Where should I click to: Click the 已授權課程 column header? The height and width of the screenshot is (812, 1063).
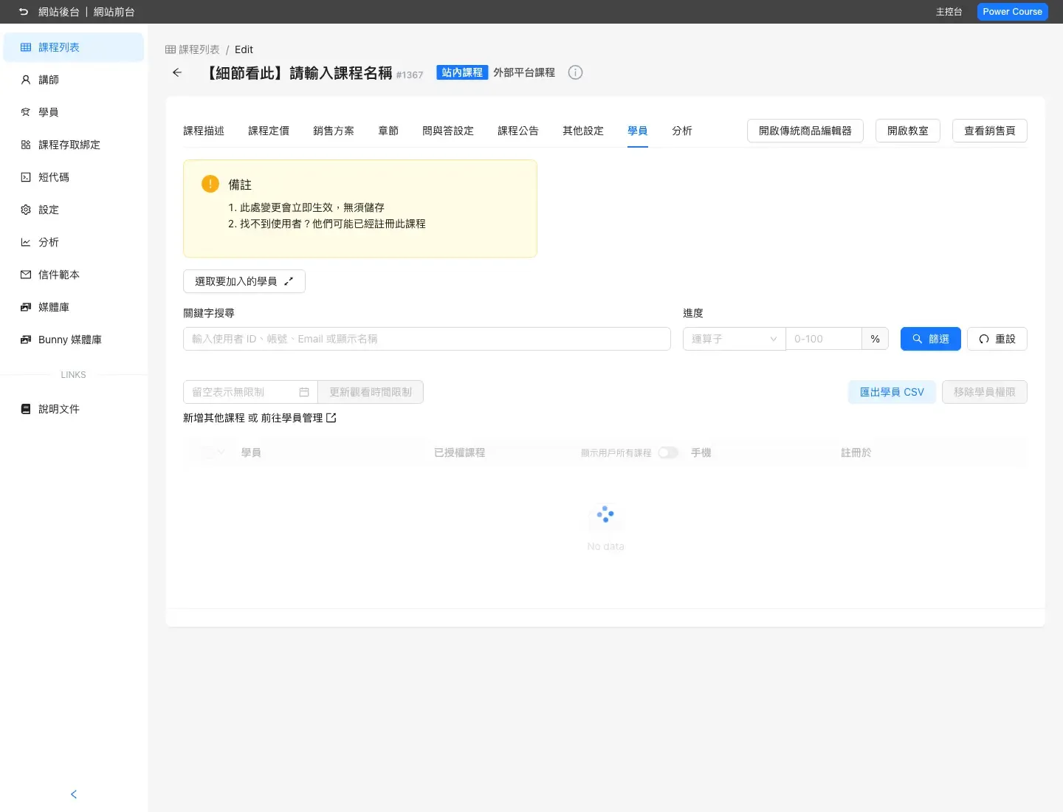point(460,453)
